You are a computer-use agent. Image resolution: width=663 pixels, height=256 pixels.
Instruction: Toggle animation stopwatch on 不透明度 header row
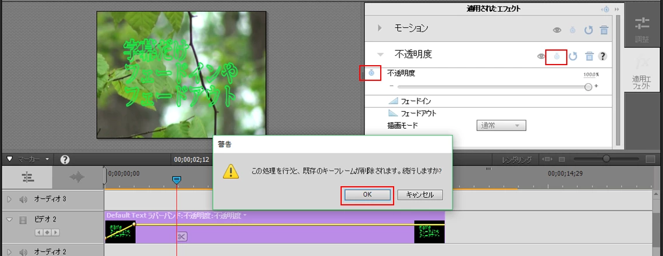click(x=557, y=56)
